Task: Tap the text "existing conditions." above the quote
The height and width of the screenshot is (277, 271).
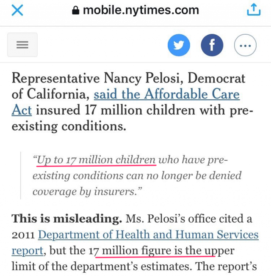Action: pos(69,126)
